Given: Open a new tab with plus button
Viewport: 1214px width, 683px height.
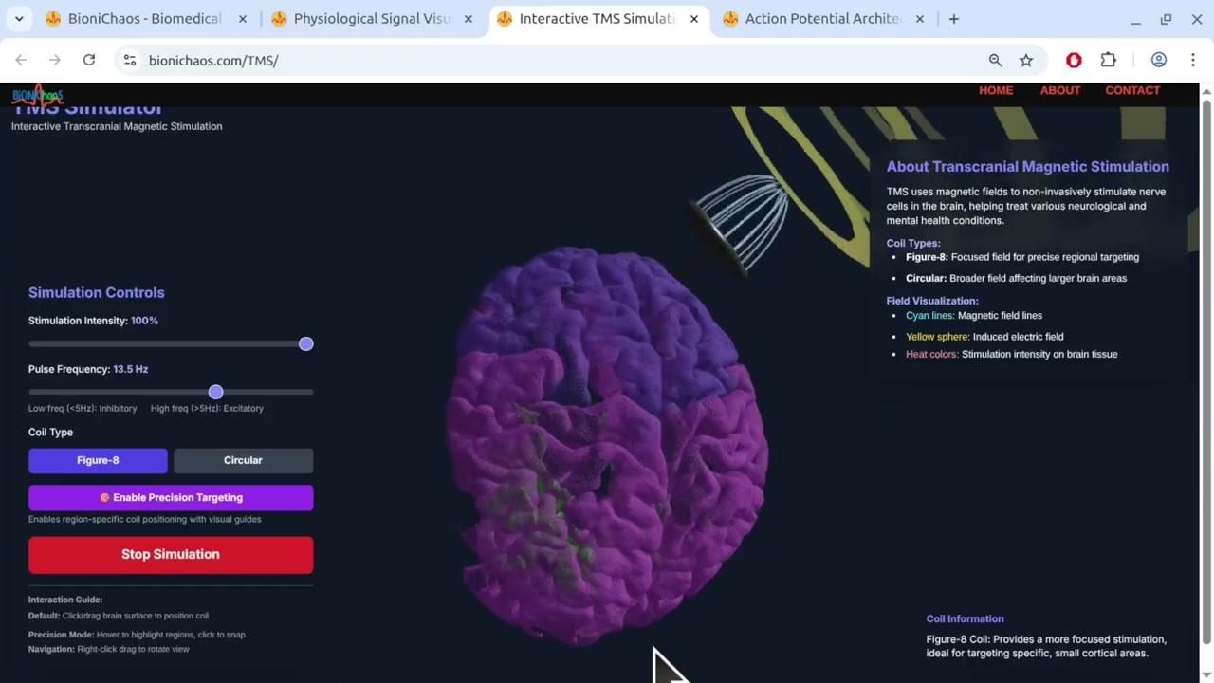Looking at the screenshot, I should click(x=954, y=19).
